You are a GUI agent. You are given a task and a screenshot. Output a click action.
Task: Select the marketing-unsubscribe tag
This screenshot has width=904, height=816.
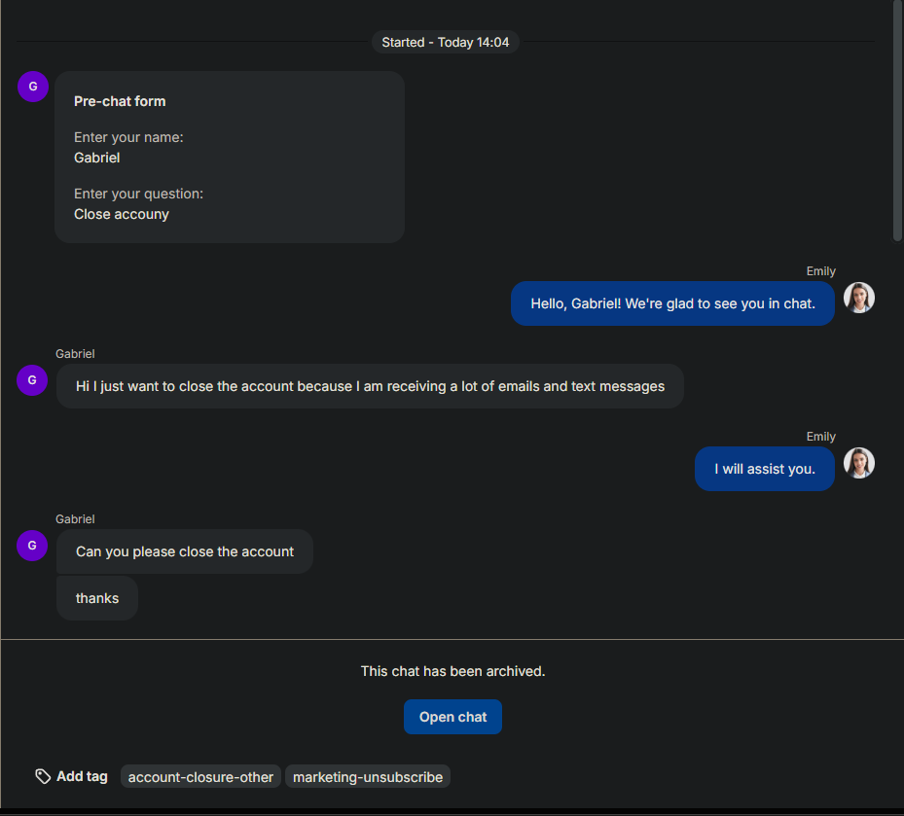(368, 776)
